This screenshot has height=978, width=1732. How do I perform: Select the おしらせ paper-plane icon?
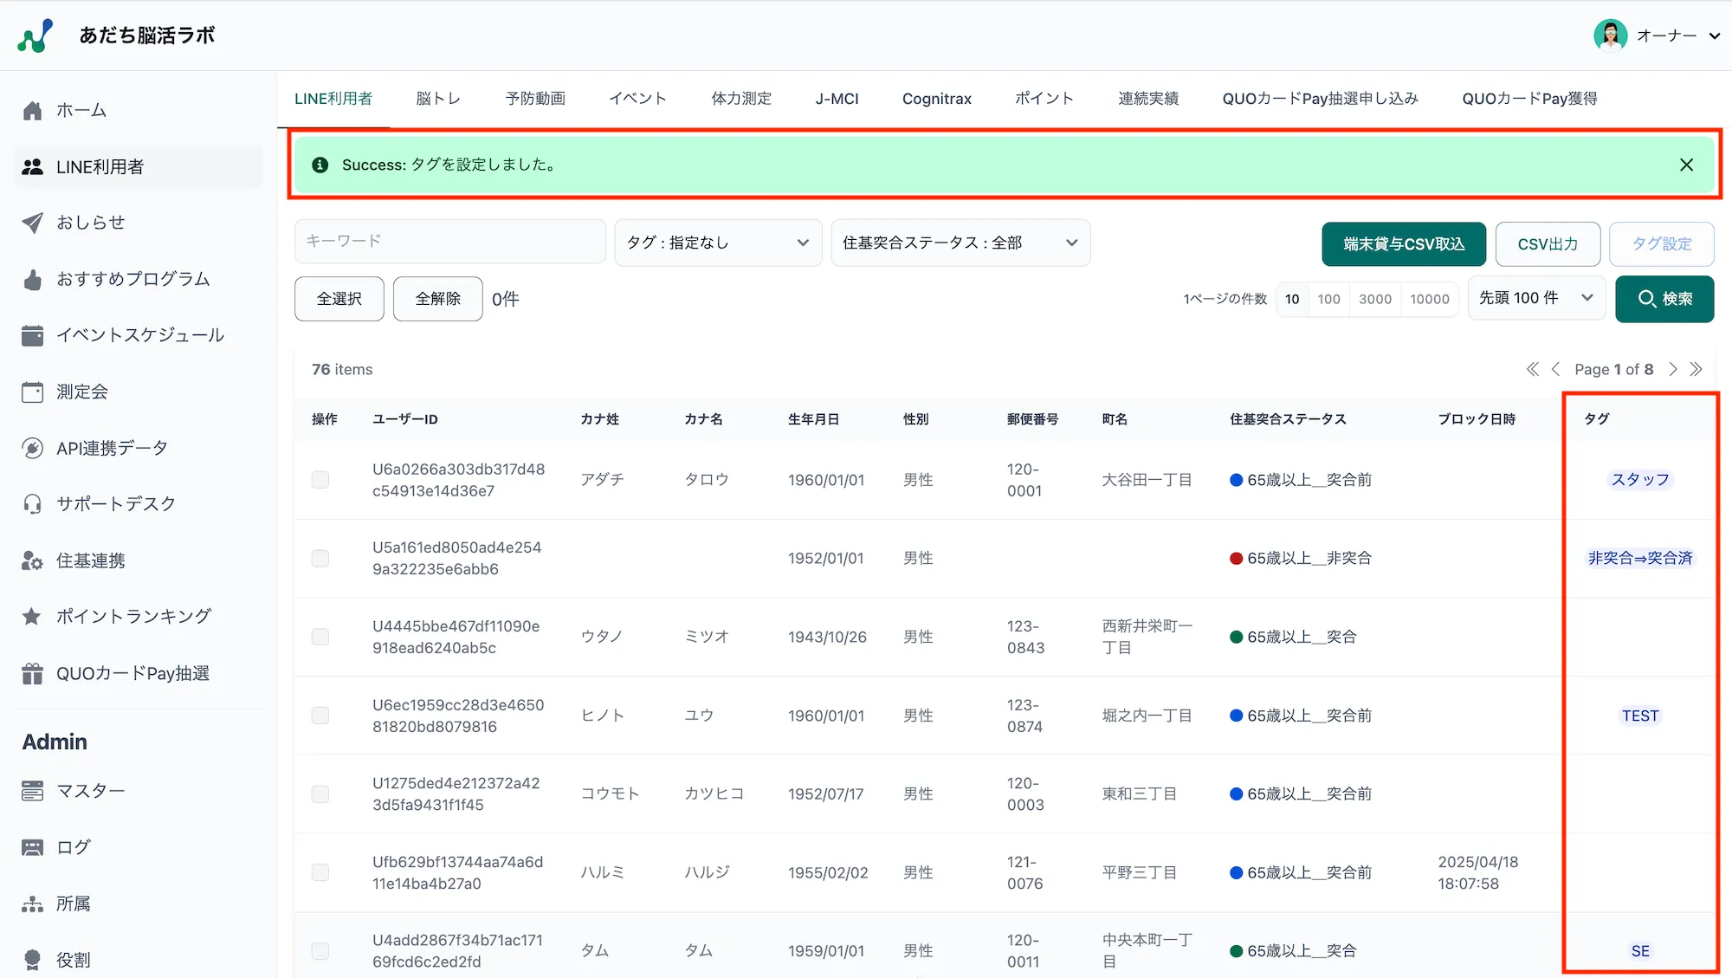pos(32,223)
